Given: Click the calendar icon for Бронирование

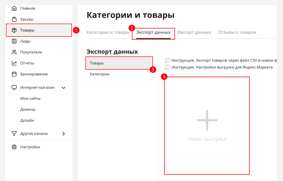Looking at the screenshot, I should click(14, 74).
